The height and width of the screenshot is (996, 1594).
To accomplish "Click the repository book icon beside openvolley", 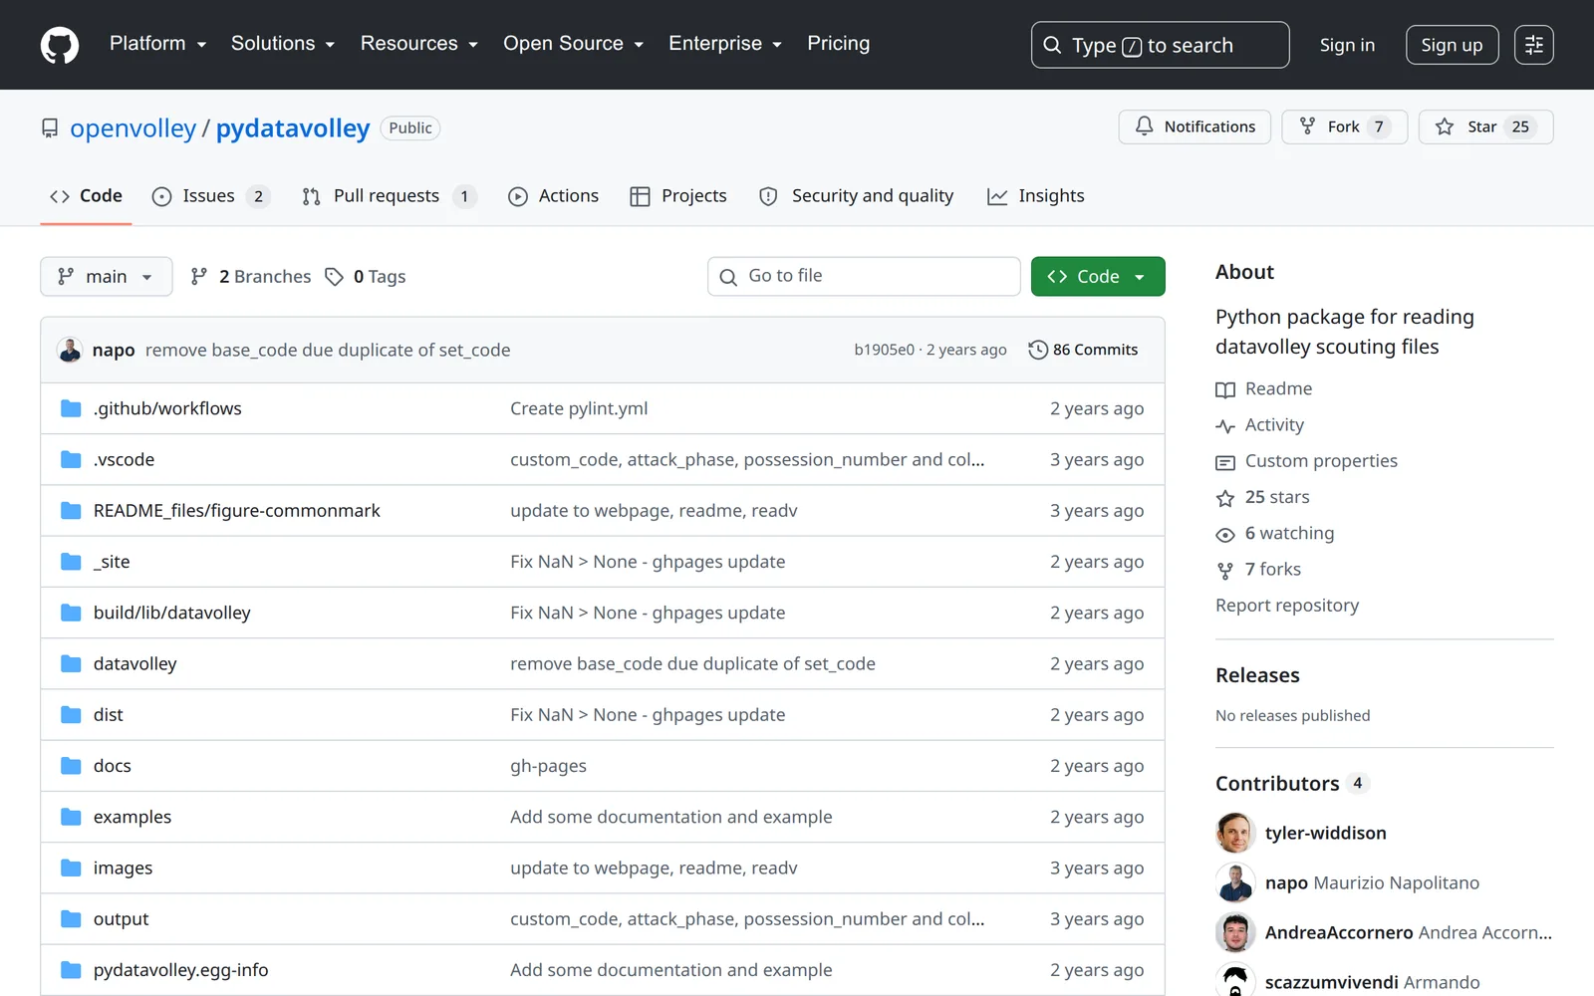I will click(50, 128).
